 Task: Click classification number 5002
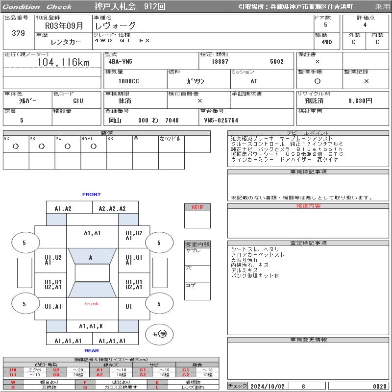pyautogui.click(x=277, y=62)
